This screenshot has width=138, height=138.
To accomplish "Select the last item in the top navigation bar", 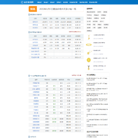I will [x=93, y=2].
